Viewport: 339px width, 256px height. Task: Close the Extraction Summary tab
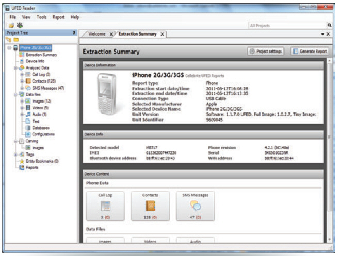[x=162, y=34]
